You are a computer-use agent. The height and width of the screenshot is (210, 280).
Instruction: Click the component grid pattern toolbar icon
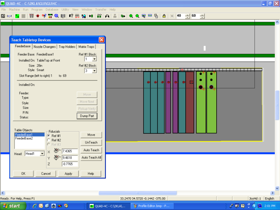pos(31,16)
